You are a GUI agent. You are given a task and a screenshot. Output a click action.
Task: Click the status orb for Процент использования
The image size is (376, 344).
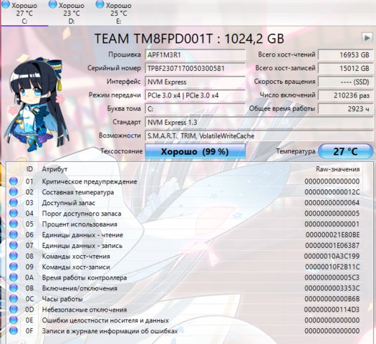(x=14, y=224)
